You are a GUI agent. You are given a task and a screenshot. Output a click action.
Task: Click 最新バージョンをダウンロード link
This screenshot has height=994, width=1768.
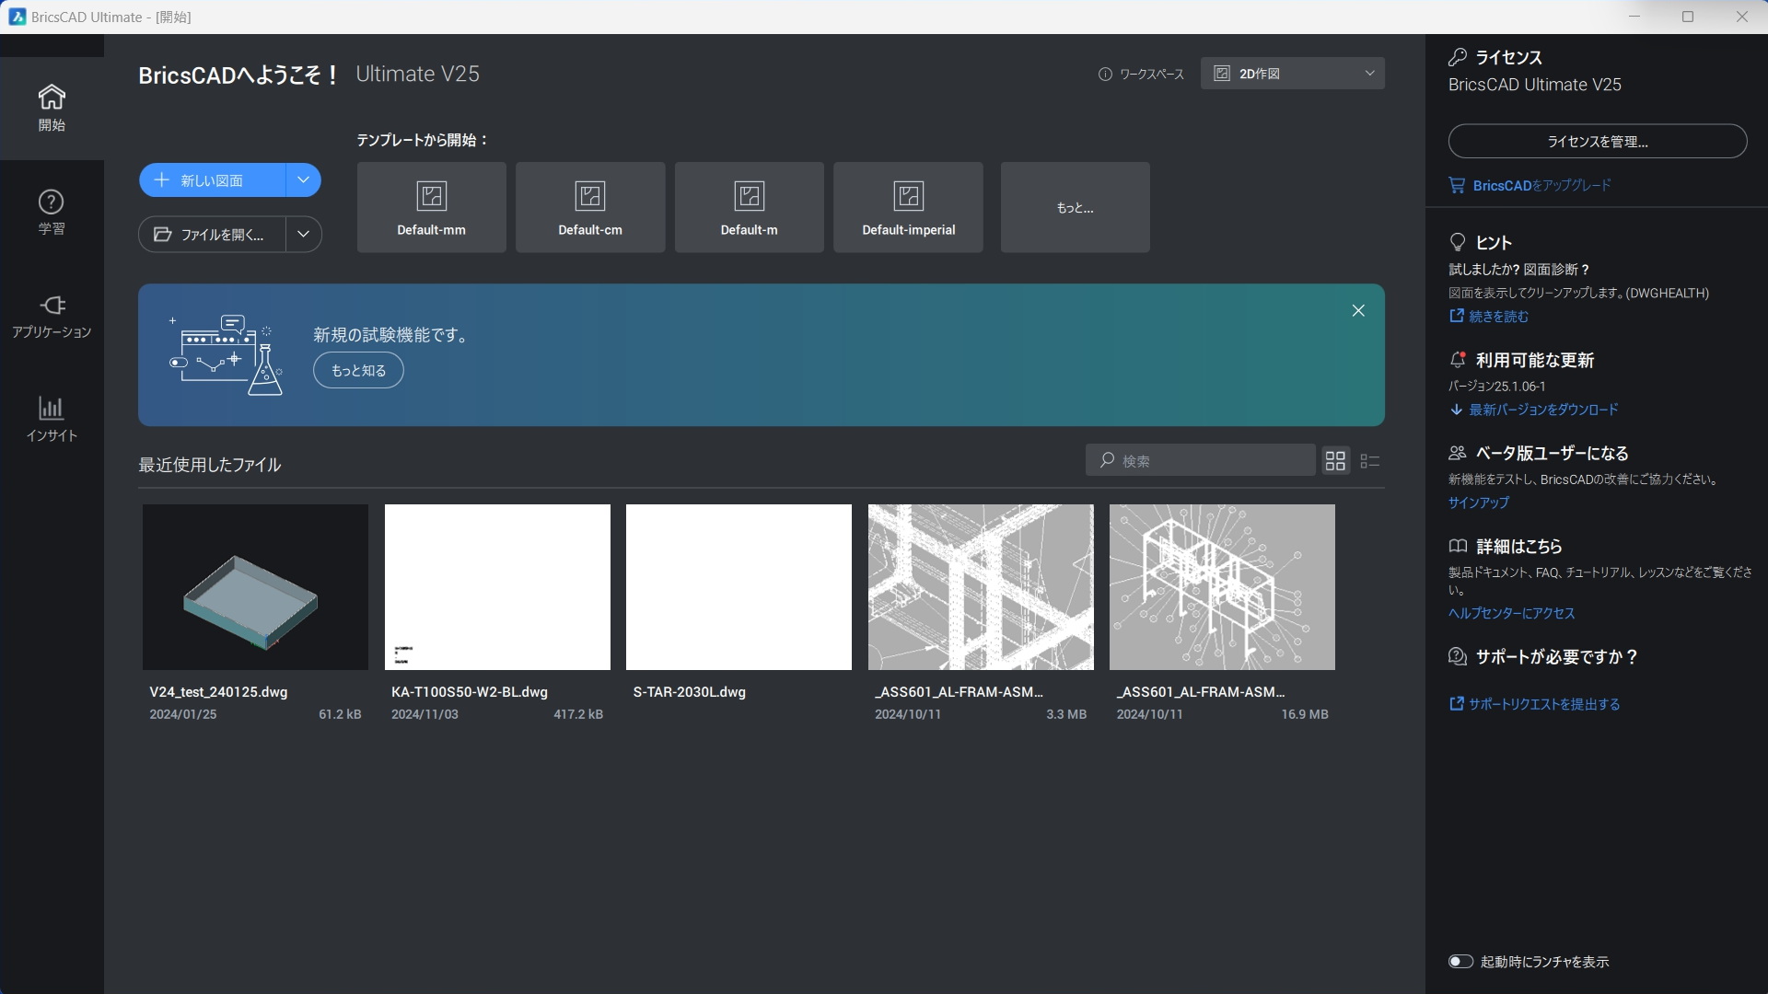1543,410
